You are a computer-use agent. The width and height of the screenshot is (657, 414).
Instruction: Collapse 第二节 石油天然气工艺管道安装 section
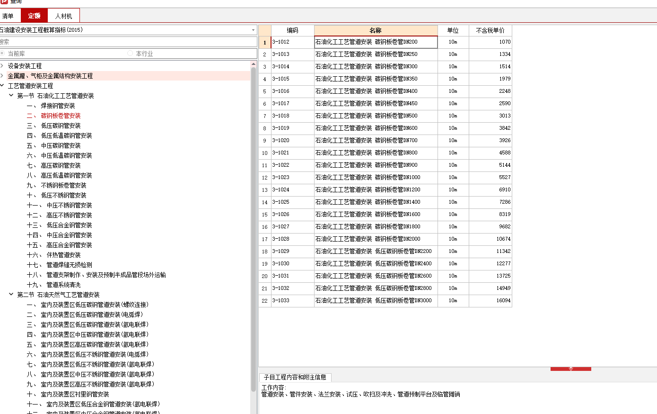[x=11, y=295]
